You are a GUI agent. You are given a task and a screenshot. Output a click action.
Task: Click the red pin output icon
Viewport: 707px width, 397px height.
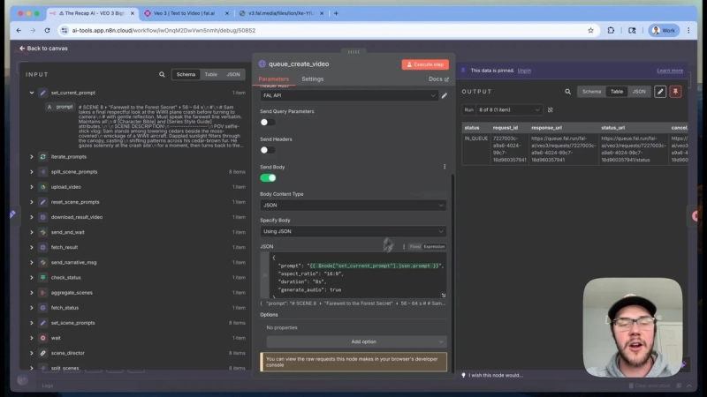tap(675, 92)
